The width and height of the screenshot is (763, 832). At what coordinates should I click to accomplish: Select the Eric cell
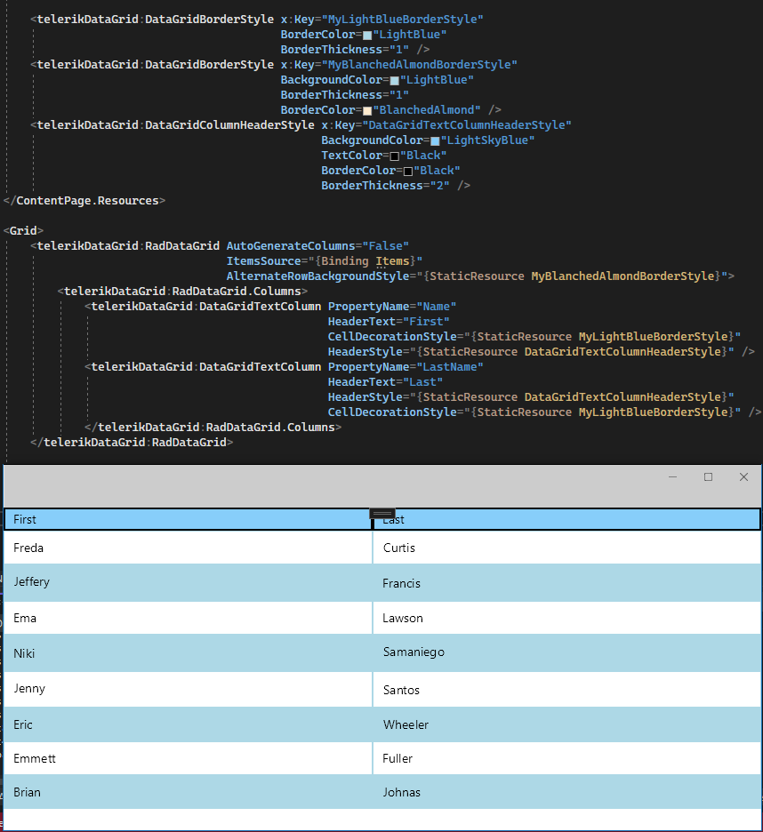188,724
